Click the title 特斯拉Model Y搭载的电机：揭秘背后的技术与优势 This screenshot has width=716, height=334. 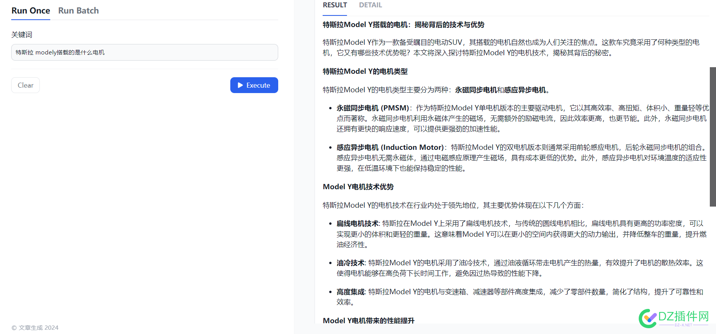click(x=403, y=25)
